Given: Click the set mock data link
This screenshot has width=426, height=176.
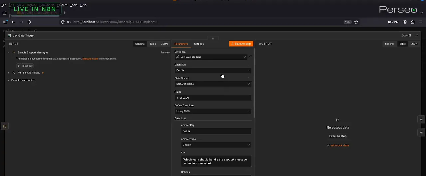Looking at the screenshot, I should click(x=339, y=145).
